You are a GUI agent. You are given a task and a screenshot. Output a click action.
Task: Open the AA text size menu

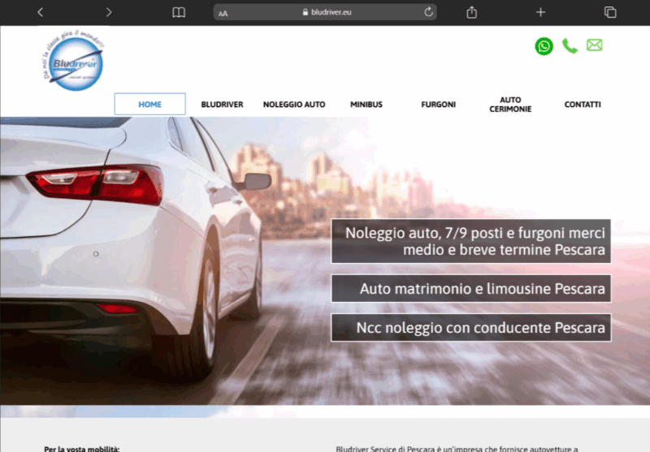pos(223,13)
